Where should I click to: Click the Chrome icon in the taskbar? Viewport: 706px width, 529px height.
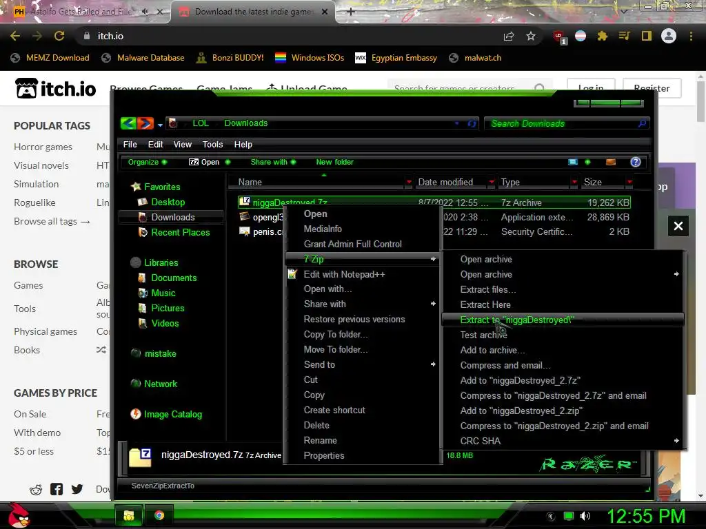point(159,515)
